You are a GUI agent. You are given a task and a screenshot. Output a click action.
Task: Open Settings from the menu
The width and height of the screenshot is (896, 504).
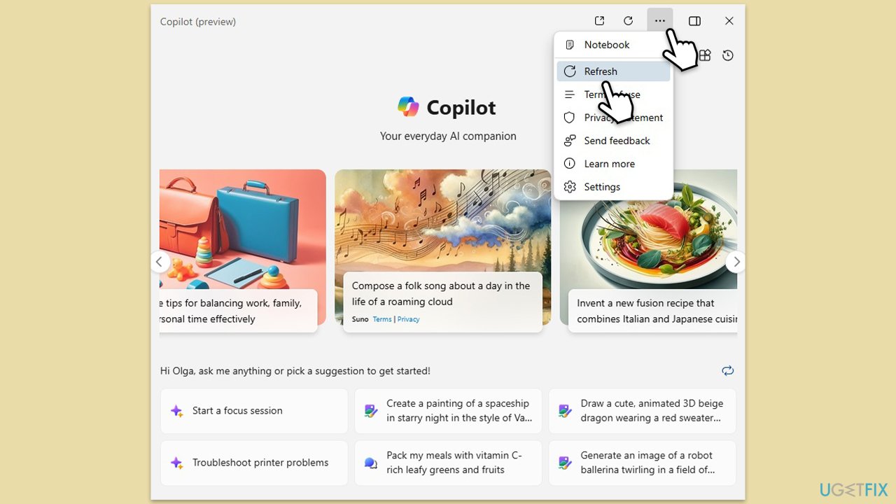[x=613, y=187]
